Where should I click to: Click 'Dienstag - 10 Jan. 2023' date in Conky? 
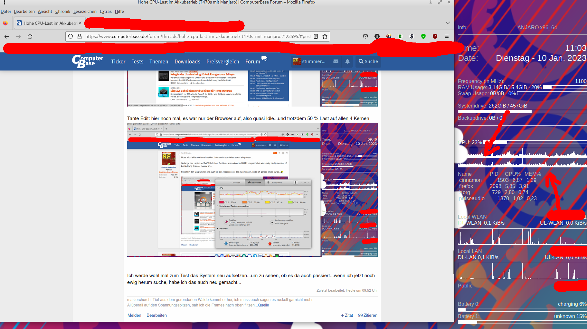pyautogui.click(x=541, y=58)
